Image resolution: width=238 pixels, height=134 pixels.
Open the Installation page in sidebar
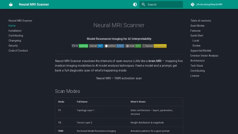click(x=15, y=31)
